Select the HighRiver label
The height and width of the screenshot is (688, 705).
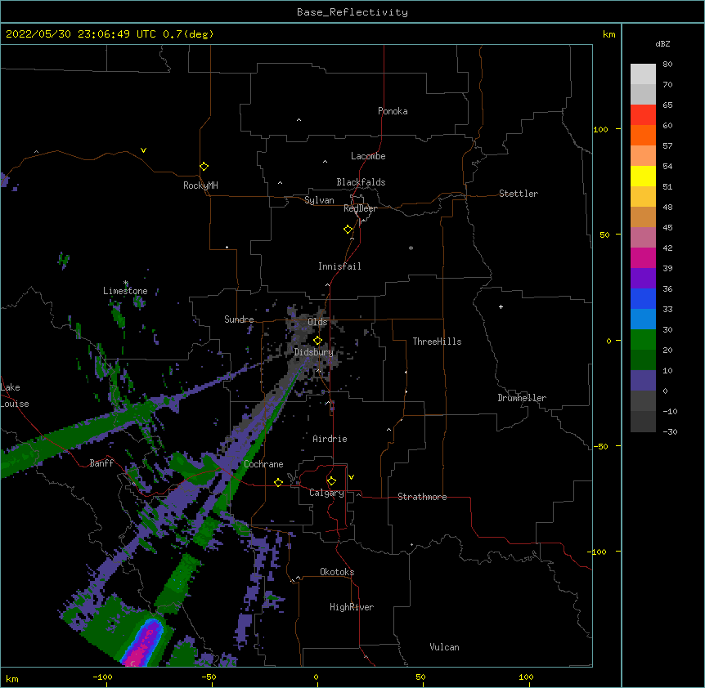[x=352, y=607]
